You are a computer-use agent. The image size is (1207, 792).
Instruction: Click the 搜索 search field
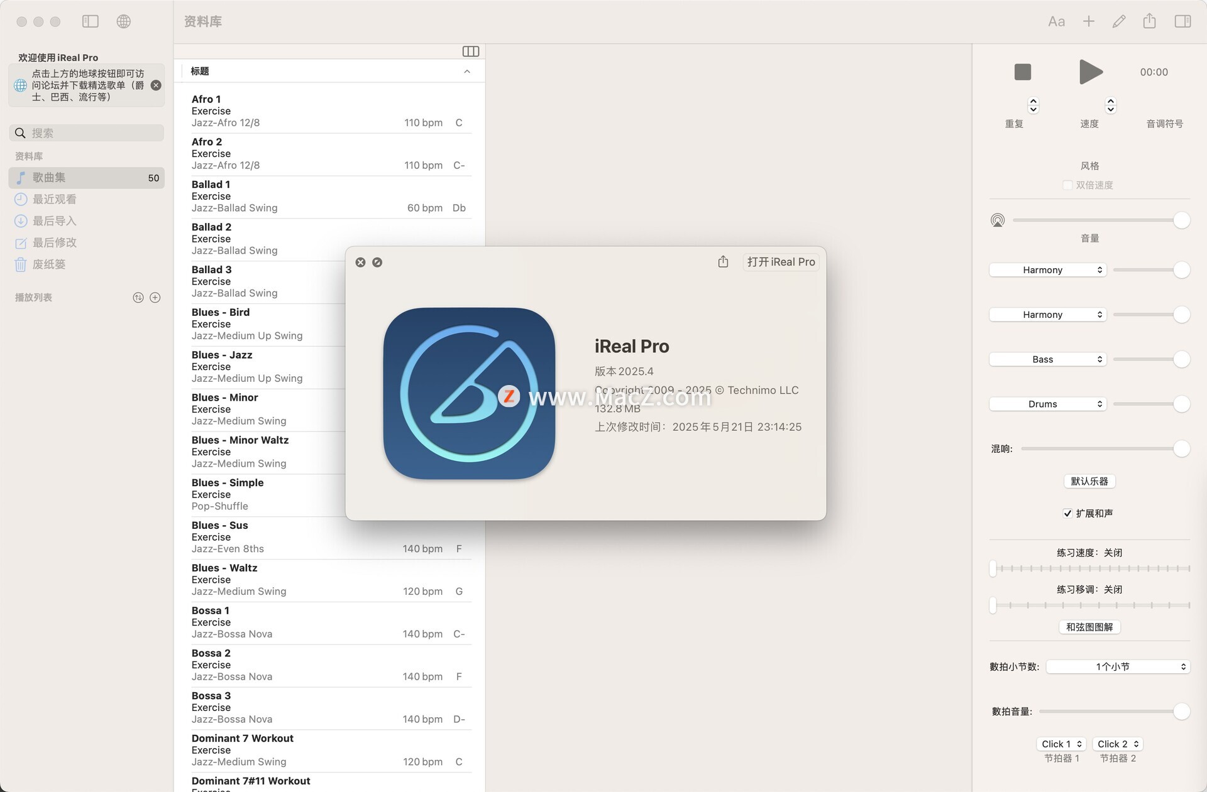click(87, 133)
